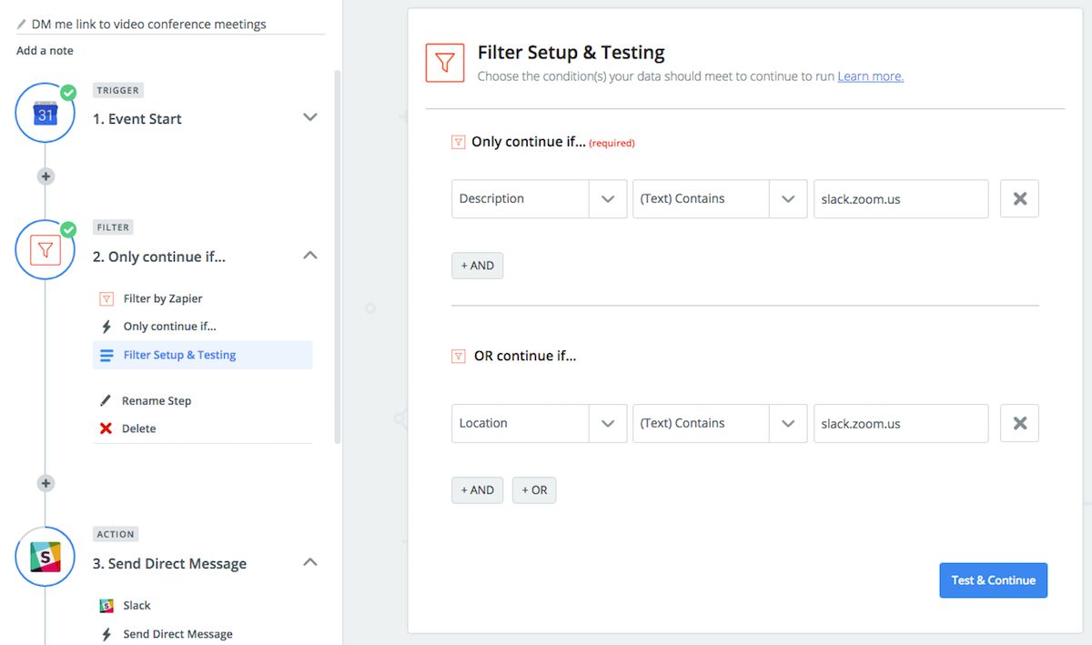Click the red Delete step icon
The image size is (1092, 645).
point(106,428)
